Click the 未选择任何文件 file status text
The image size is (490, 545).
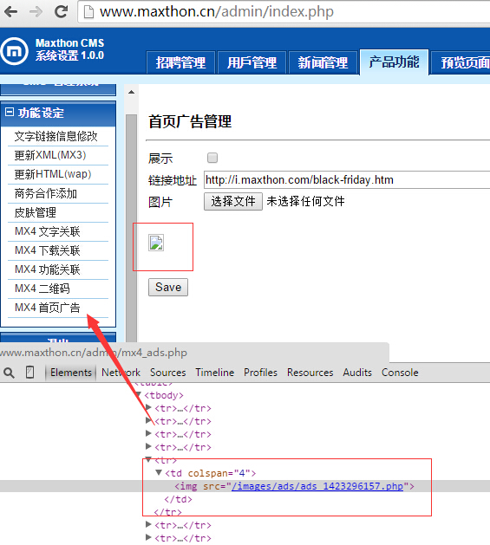(305, 201)
